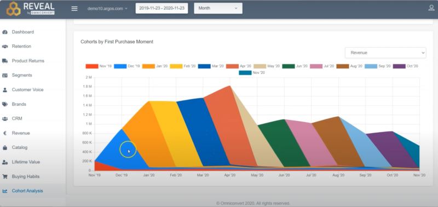Hide the Oct '20 legend series
Viewport: 438px width, 207px height.
tap(405, 66)
